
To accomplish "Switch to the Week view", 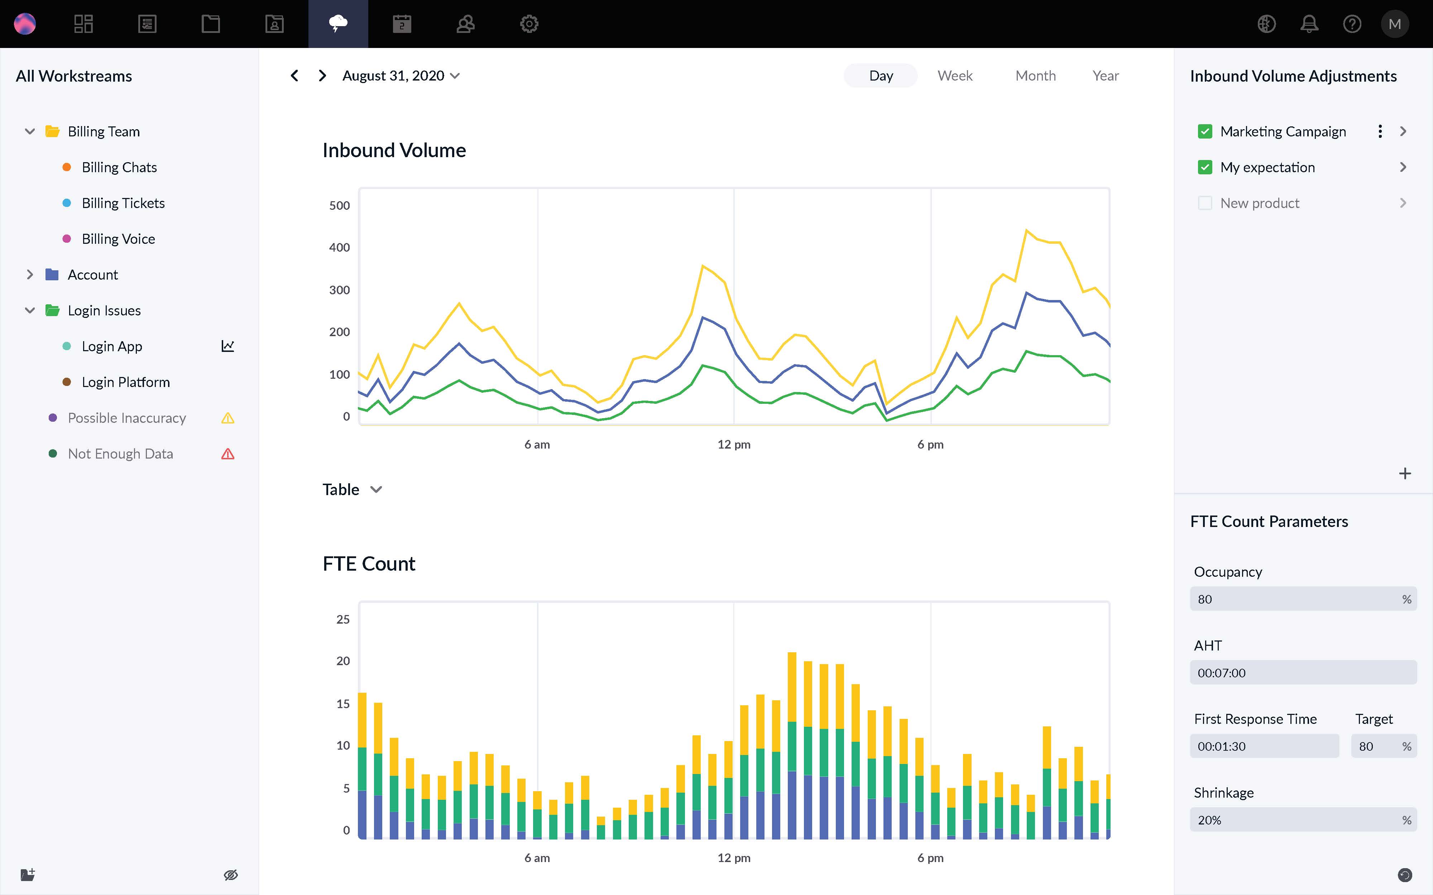I will click(x=954, y=76).
